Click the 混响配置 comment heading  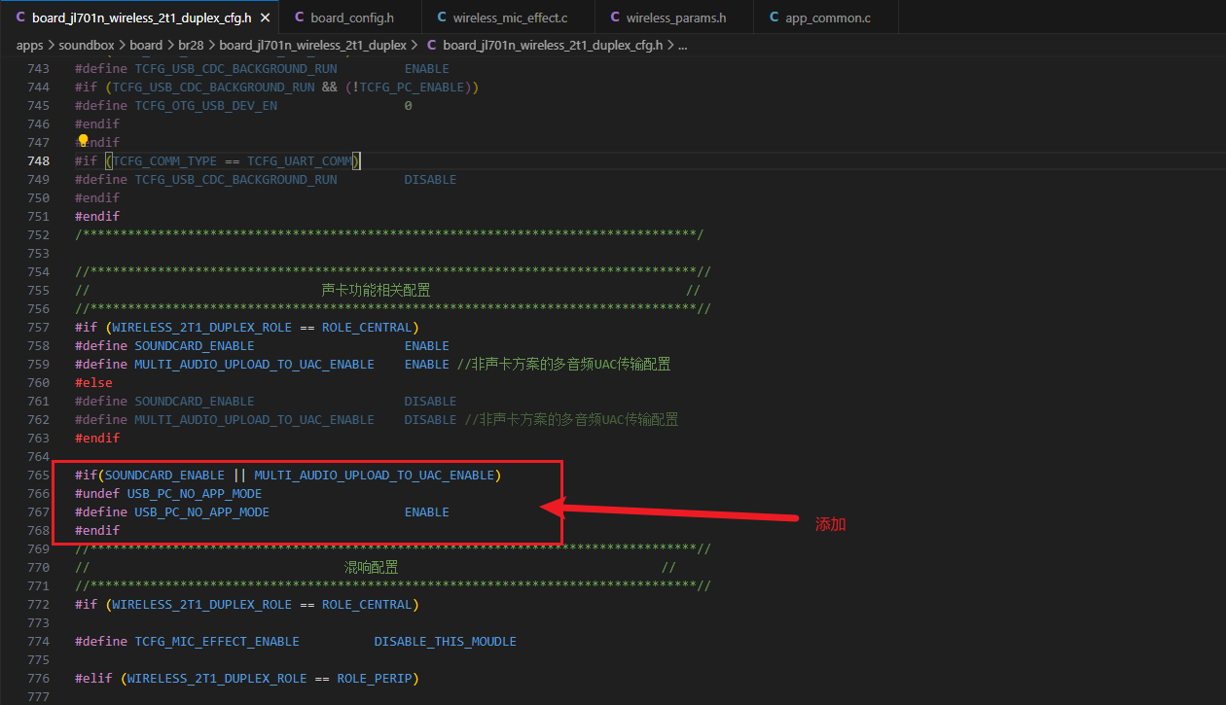click(x=371, y=567)
